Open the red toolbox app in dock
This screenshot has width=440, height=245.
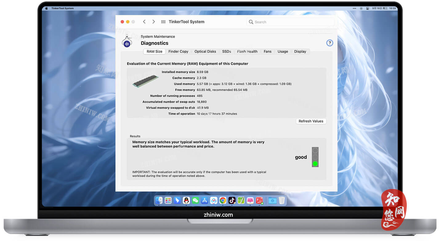coord(260,200)
